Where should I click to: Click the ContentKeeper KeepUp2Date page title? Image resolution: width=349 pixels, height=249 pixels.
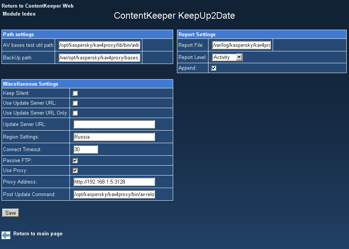(x=174, y=16)
